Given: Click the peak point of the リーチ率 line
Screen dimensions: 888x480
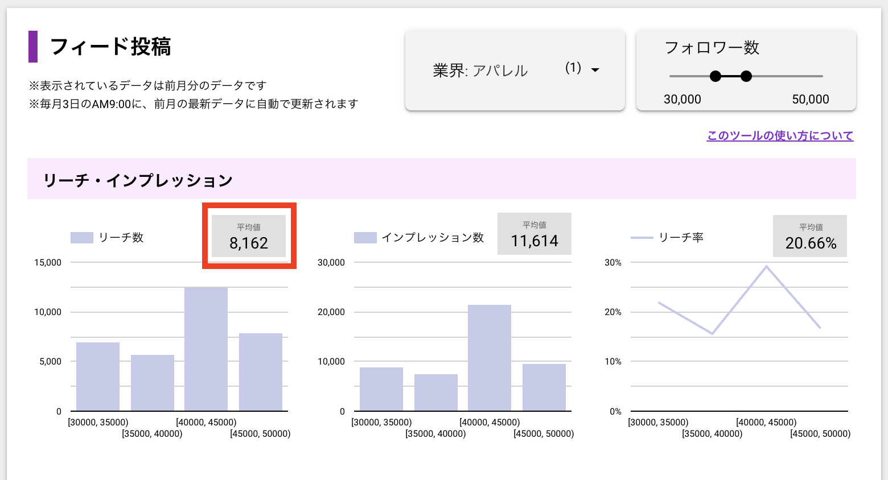Looking at the screenshot, I should (767, 266).
